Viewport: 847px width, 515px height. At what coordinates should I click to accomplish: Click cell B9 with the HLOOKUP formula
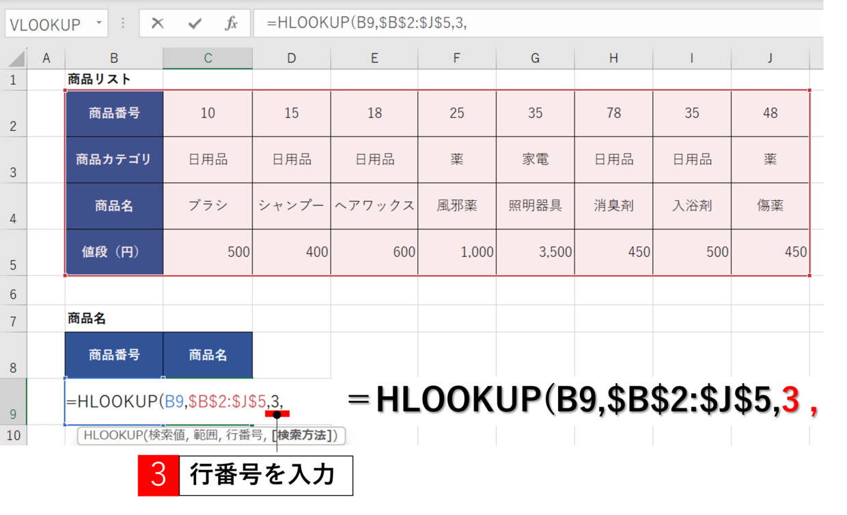[x=114, y=402]
